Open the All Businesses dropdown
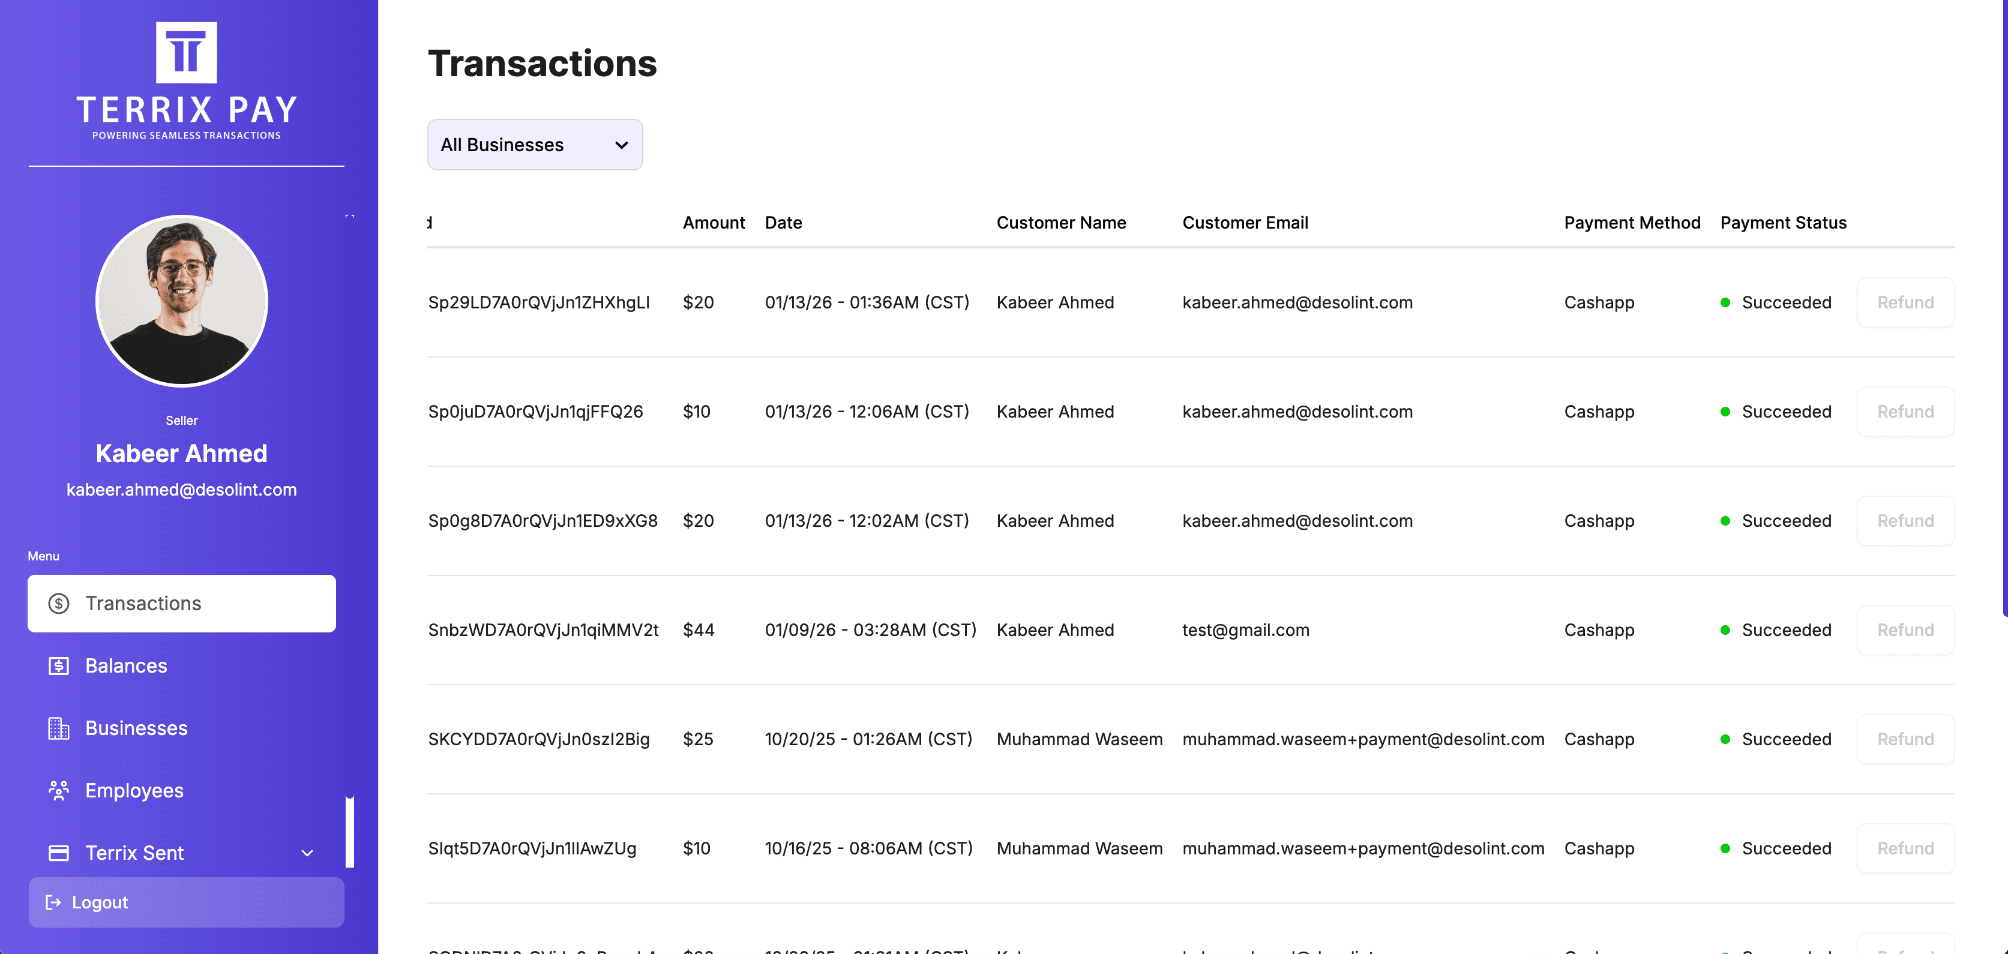Screen dimensions: 2008x954 (535, 145)
